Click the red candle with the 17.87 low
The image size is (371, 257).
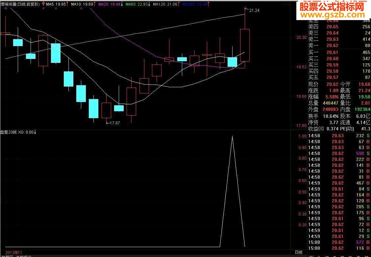(x=106, y=110)
